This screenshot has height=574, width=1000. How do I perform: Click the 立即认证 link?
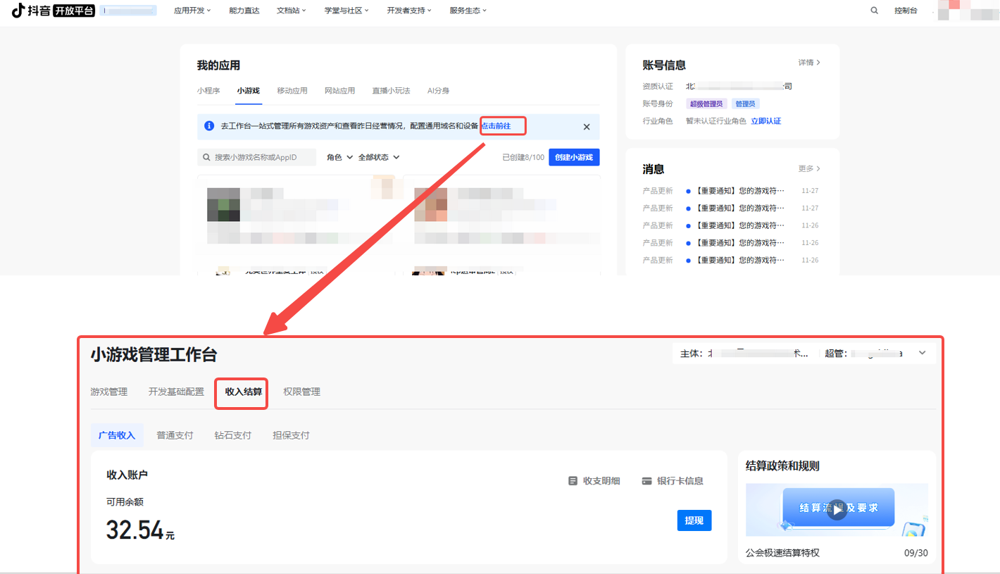[x=765, y=121]
